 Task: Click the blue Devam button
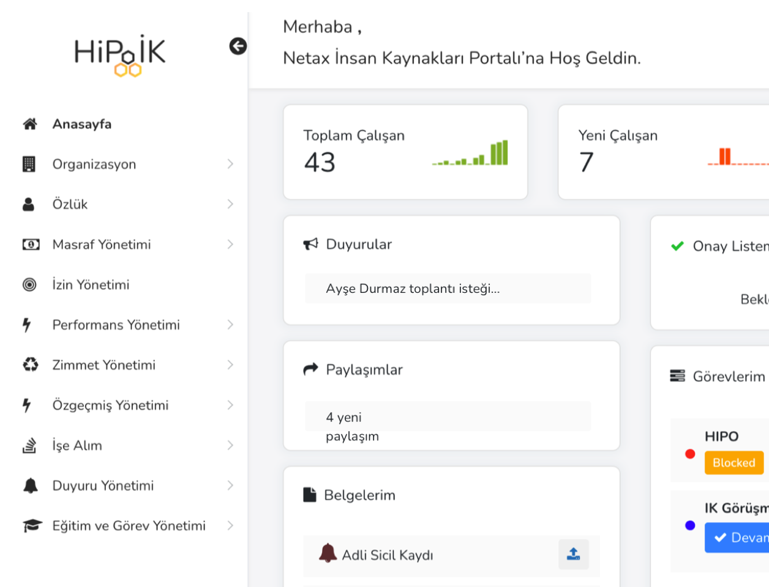[737, 537]
